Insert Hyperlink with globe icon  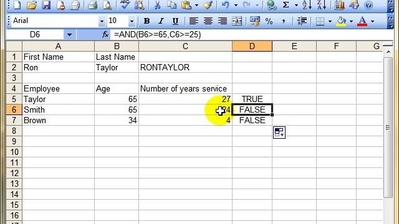[x=271, y=5]
